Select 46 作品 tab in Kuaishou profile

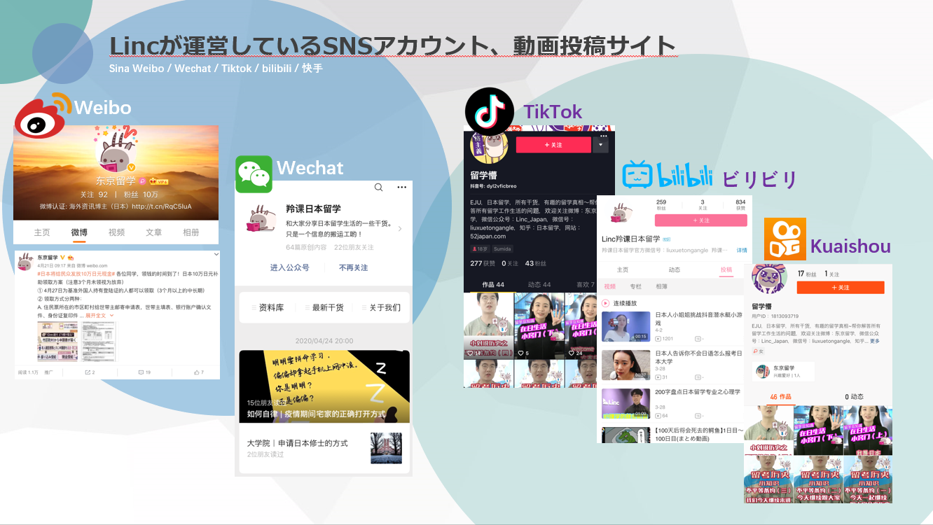pyautogui.click(x=780, y=397)
